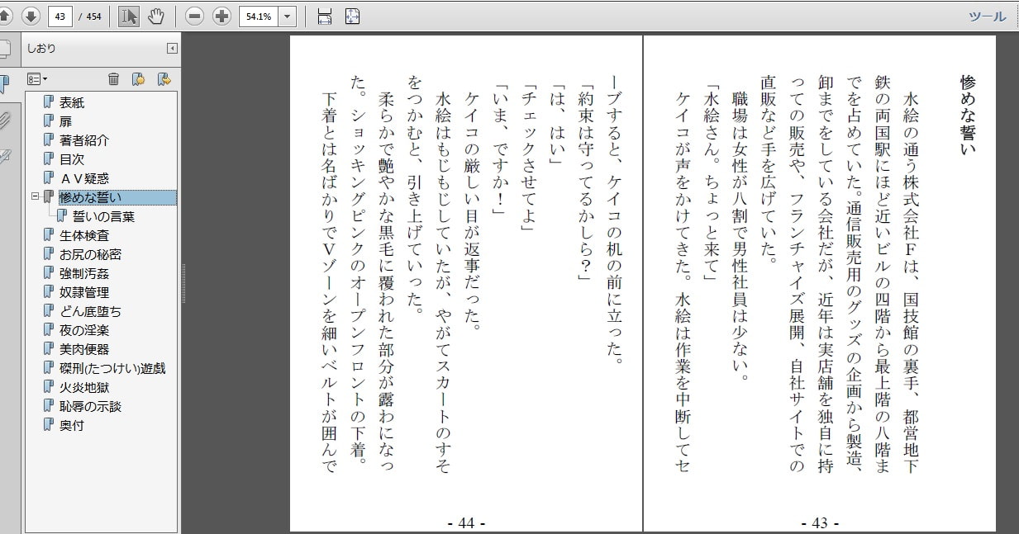The image size is (1019, 534).
Task: Click page 44 of the document
Action: (466, 283)
